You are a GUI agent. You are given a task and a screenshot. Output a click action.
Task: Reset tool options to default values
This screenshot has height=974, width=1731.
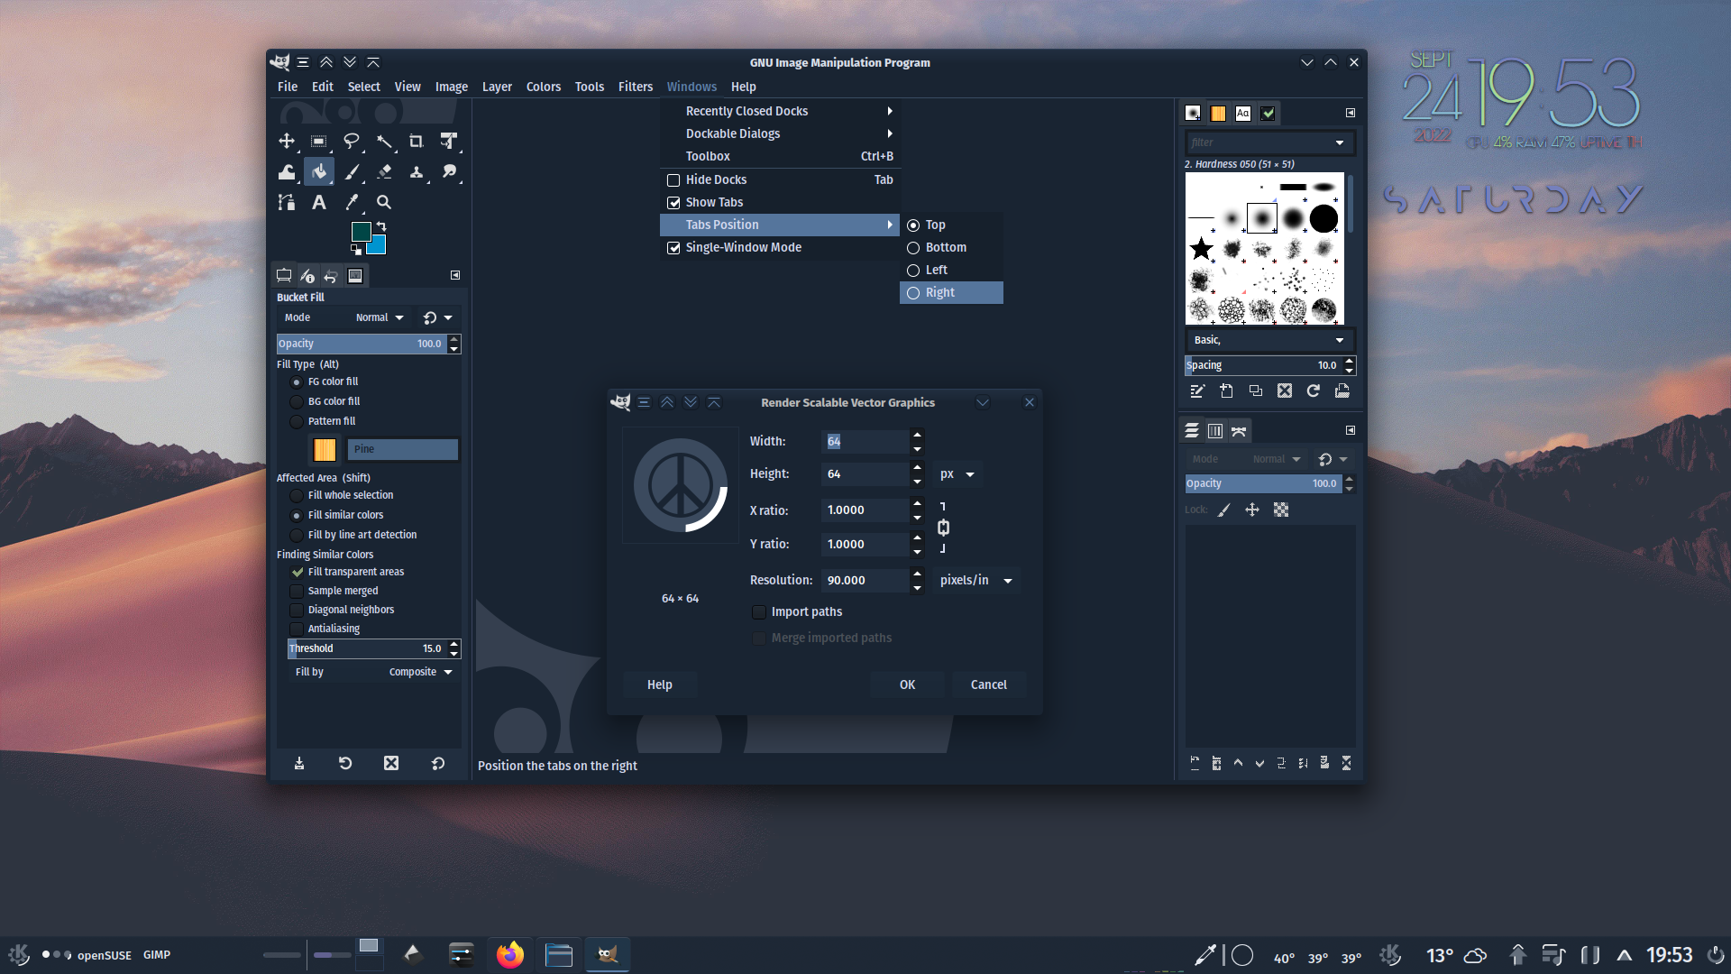coord(438,763)
